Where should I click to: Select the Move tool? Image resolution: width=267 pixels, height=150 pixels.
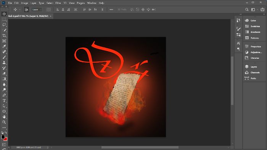tap(4, 14)
